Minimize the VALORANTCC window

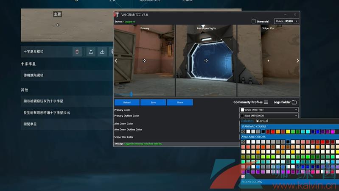[x=285, y=14]
